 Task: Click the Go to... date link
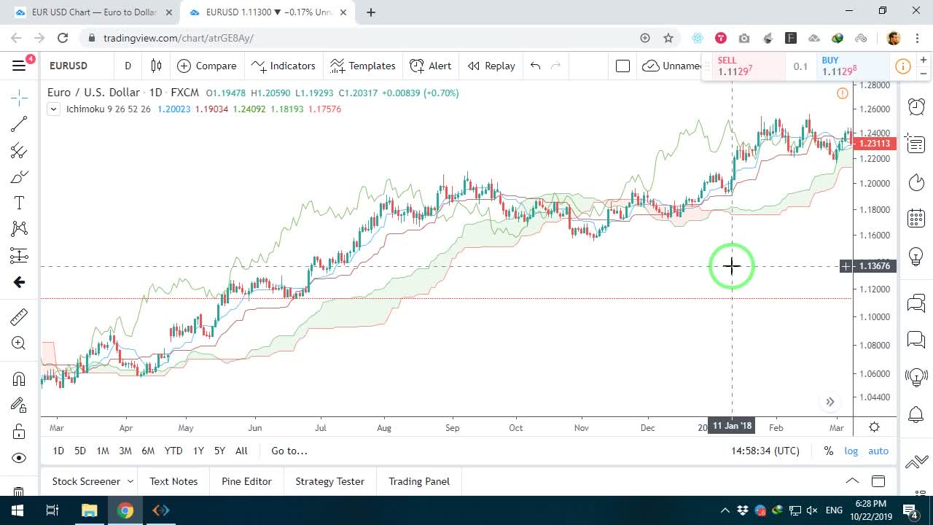pos(289,451)
